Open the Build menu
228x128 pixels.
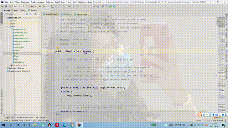pos(57,2)
